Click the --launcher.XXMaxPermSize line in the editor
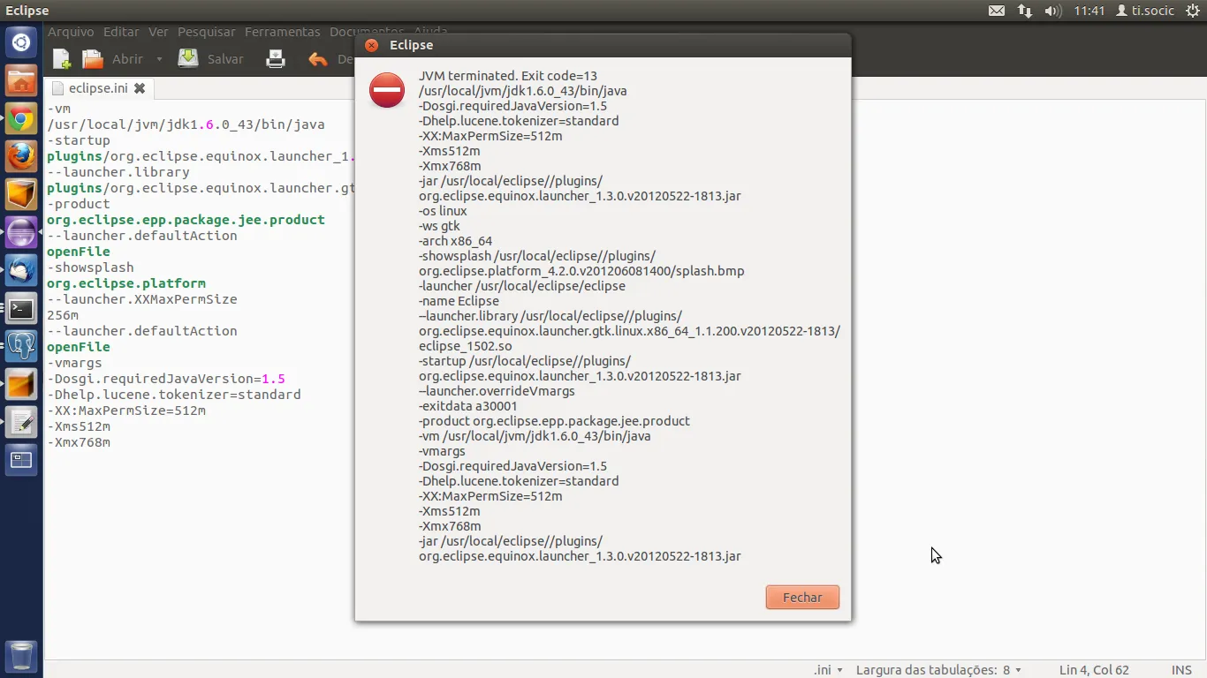 pyautogui.click(x=142, y=299)
